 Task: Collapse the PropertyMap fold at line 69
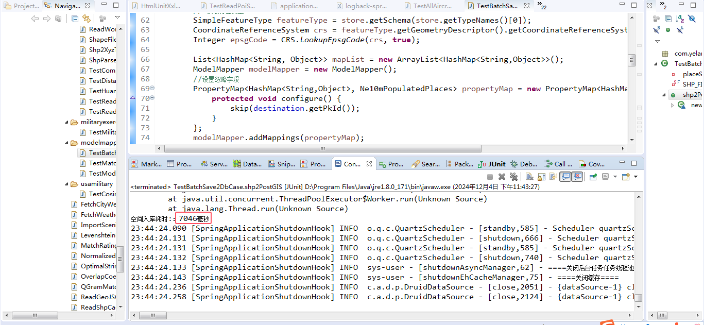click(152, 88)
